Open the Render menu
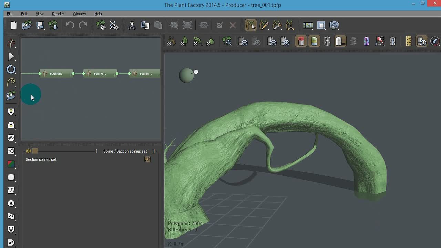The height and width of the screenshot is (248, 441). click(x=58, y=14)
